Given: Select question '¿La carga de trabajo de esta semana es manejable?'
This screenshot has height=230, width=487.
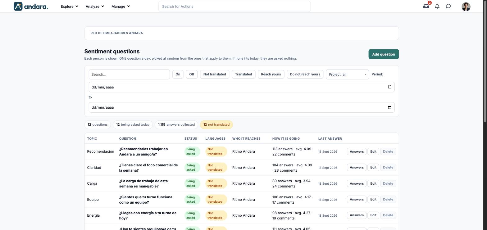Looking at the screenshot, I should point(143,184).
